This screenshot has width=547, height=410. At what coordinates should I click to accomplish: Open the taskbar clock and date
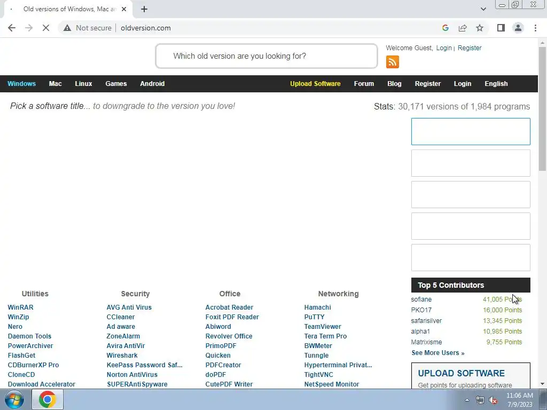(x=519, y=400)
